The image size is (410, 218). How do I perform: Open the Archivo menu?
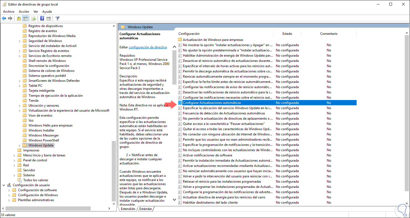point(9,12)
